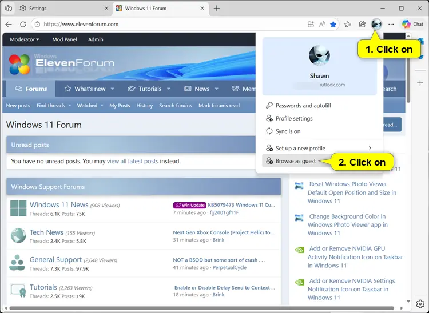429x313 pixels.
Task: Expand the What's new dropdown arrow
Action: coord(113,89)
